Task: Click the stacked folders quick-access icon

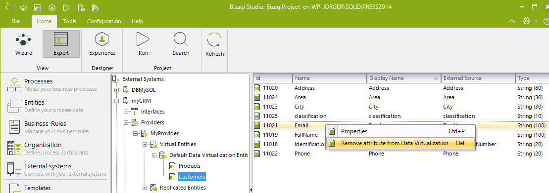Action: pos(95,7)
